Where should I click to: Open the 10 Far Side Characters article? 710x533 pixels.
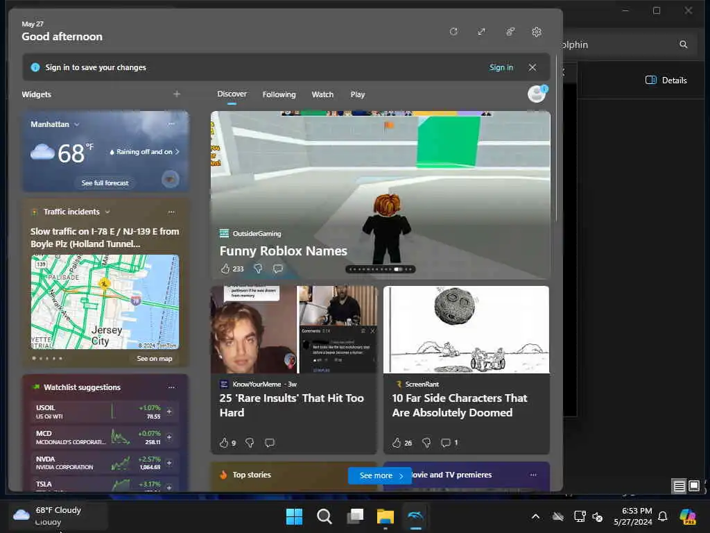coord(460,405)
